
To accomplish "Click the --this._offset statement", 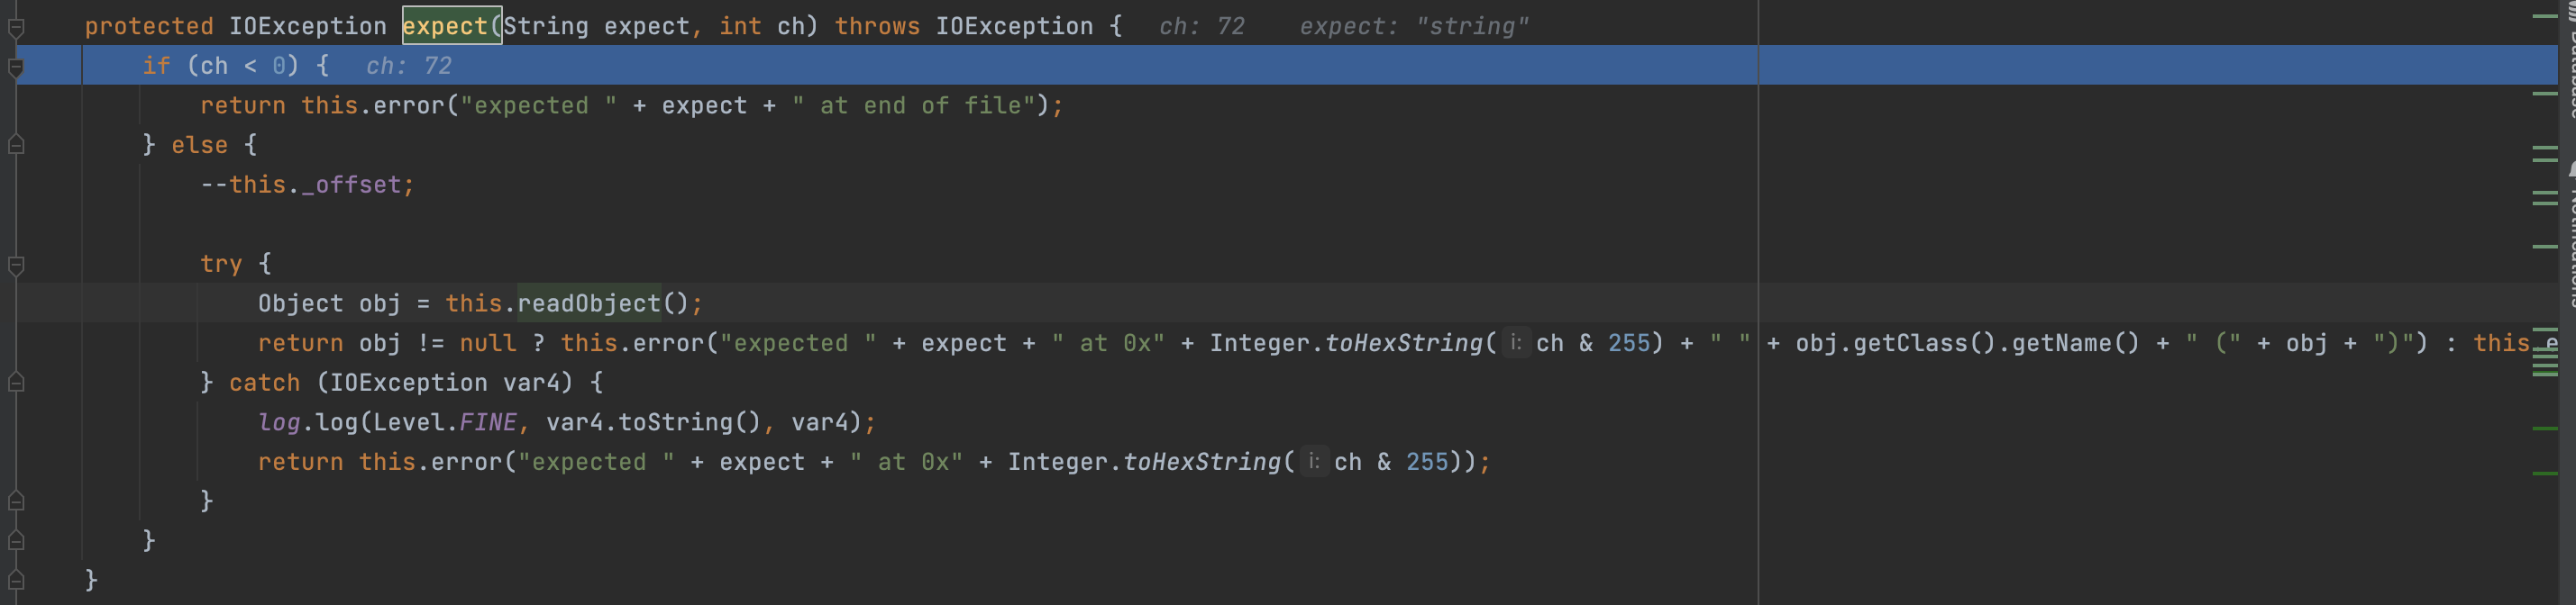I will 307,185.
